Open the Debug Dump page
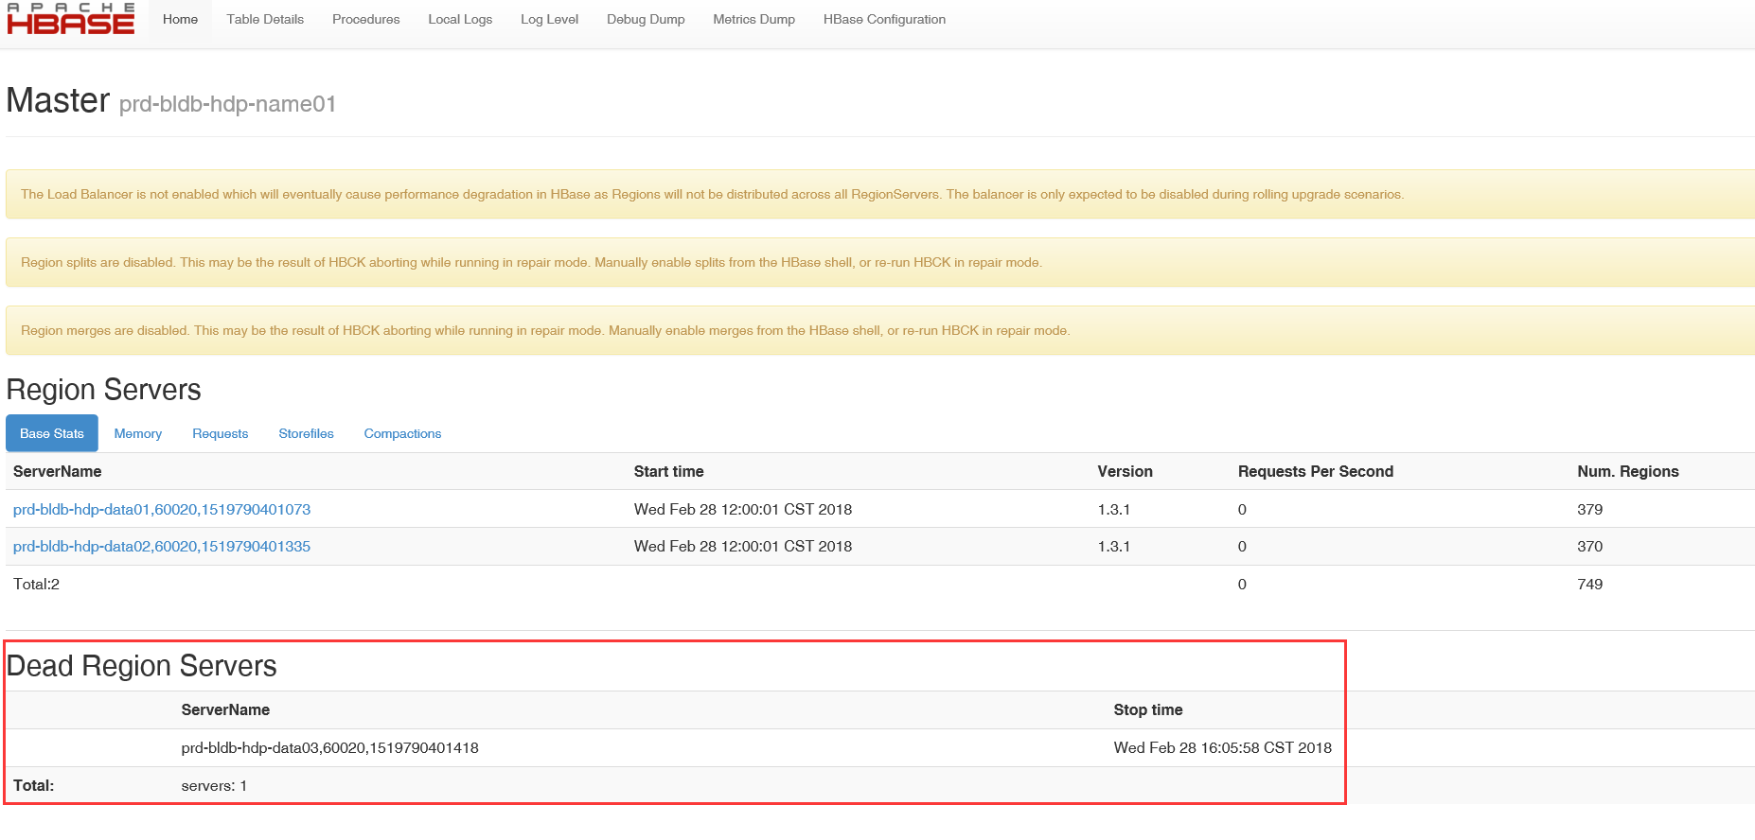The image size is (1755, 840). click(646, 19)
